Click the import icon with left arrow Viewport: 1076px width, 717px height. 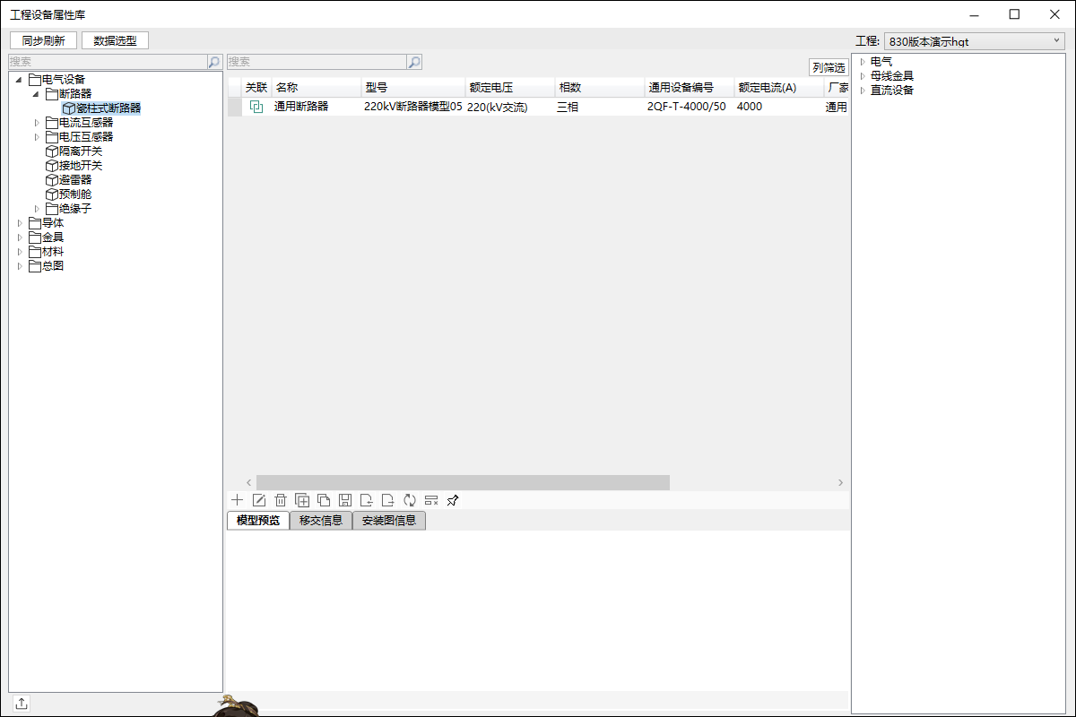(x=367, y=500)
